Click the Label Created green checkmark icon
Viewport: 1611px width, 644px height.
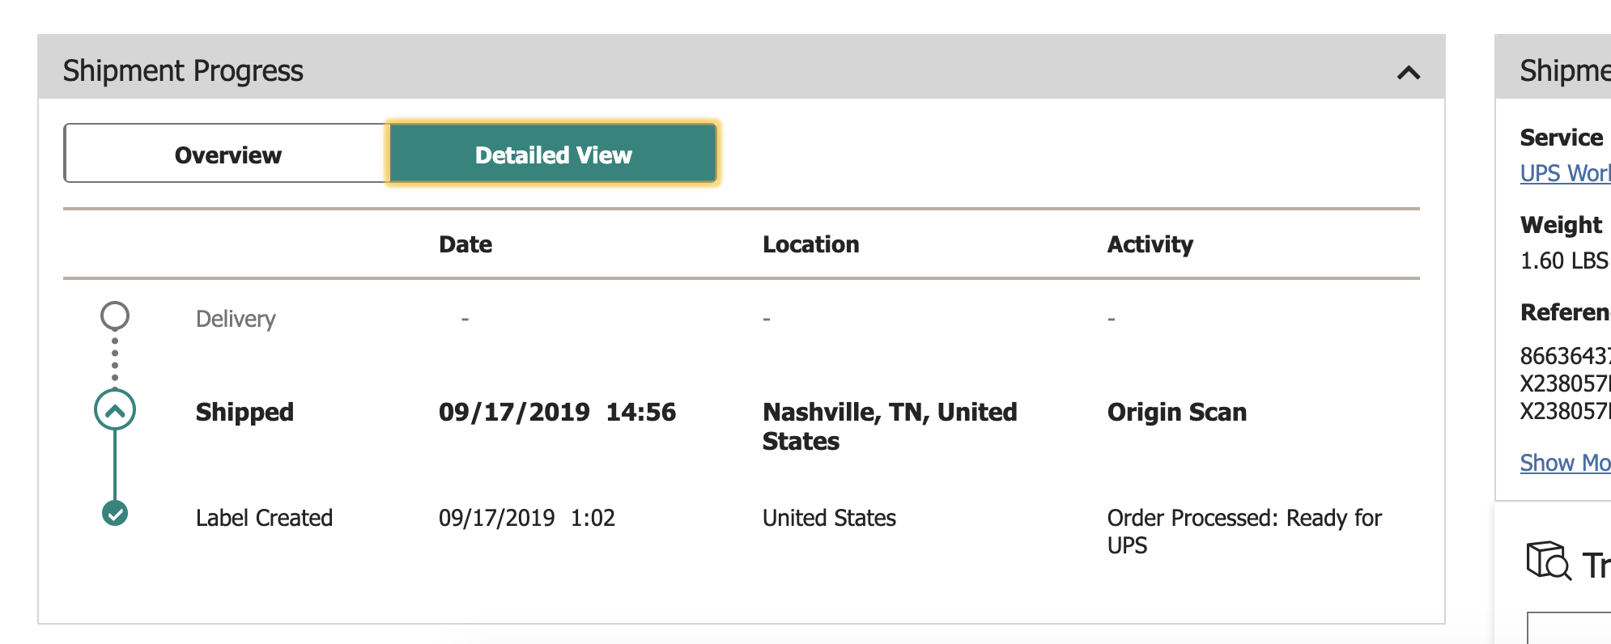point(115,513)
